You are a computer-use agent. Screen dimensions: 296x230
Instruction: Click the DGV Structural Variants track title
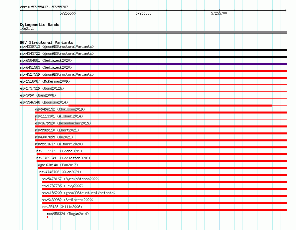tap(47, 42)
